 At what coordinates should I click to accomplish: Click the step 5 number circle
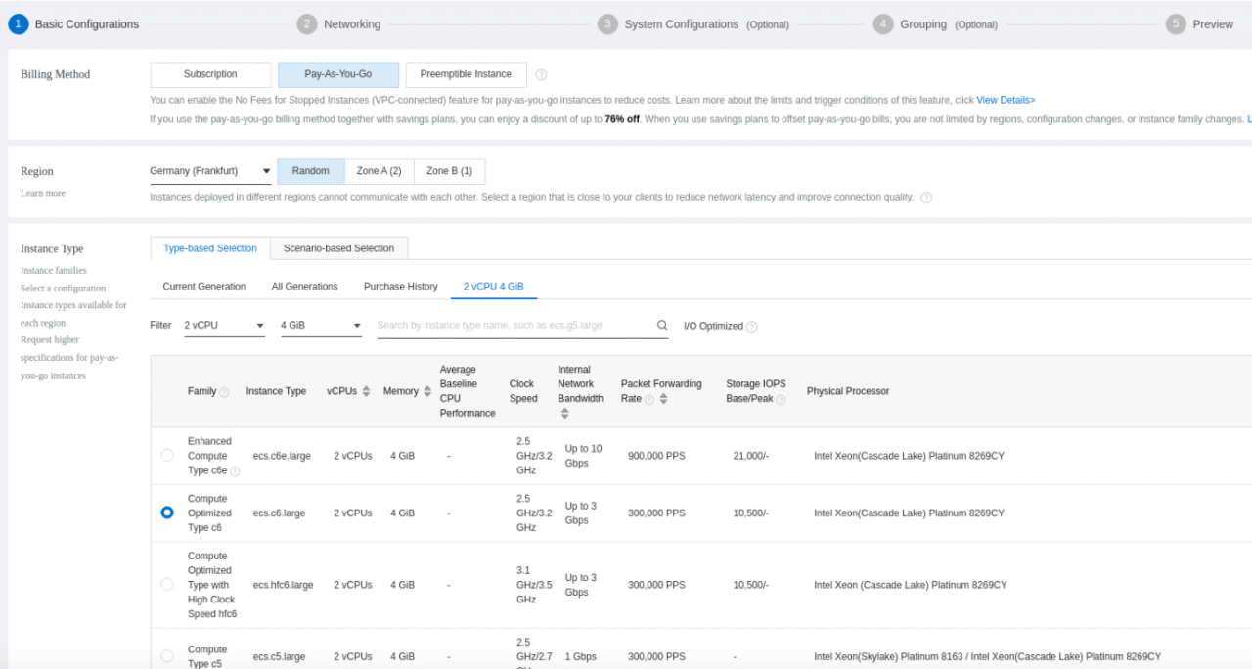[x=1176, y=24]
